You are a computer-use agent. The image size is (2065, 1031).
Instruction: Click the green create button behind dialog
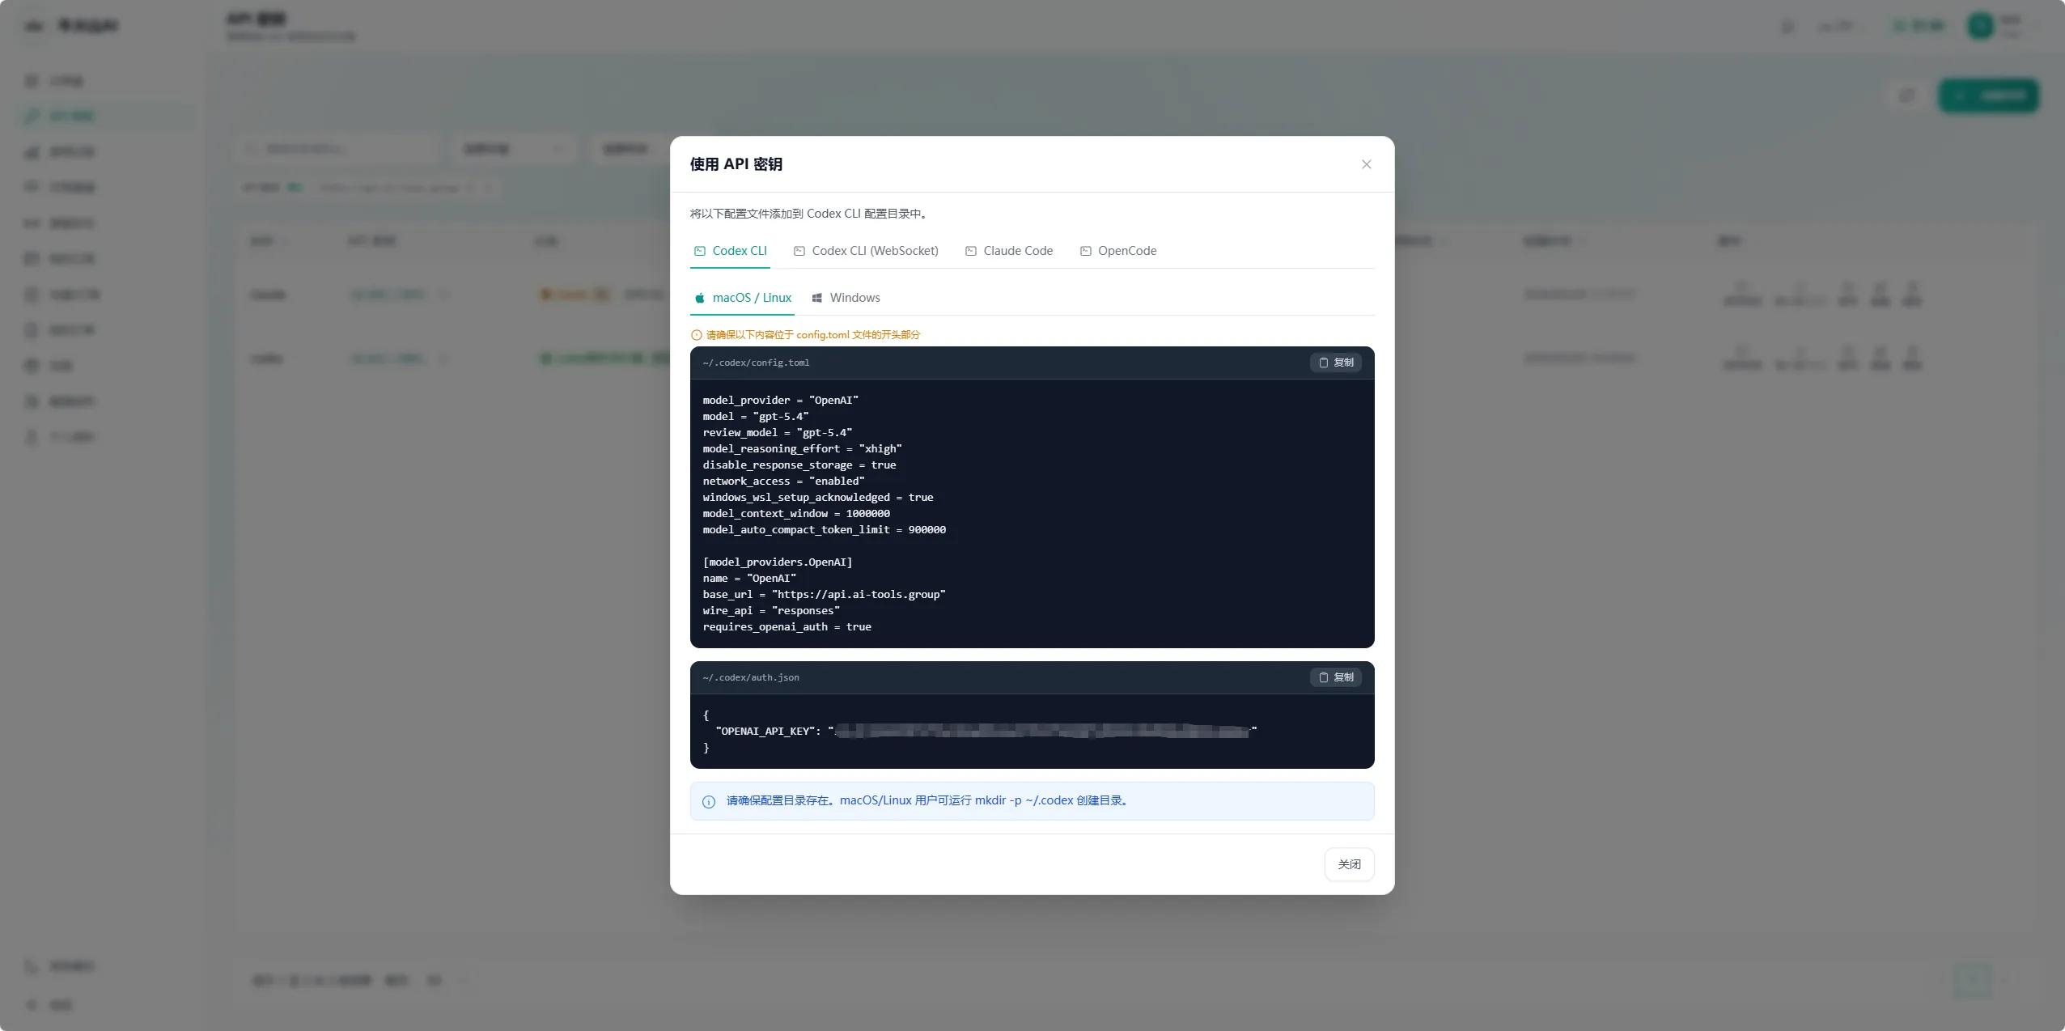pyautogui.click(x=1988, y=95)
